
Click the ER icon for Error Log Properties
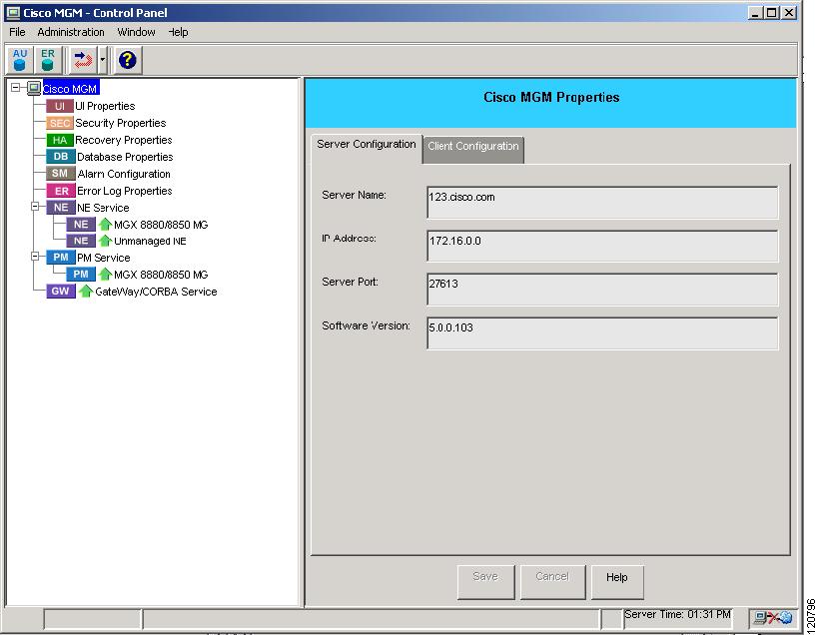click(x=61, y=191)
